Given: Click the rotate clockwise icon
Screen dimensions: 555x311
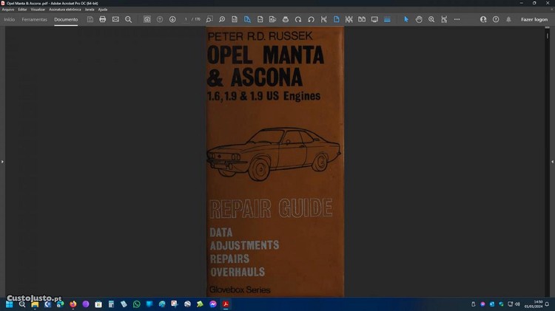Looking at the screenshot, I should pyautogui.click(x=298, y=19).
